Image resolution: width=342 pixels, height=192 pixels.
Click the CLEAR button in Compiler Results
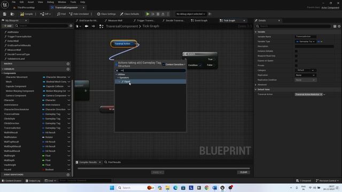coord(244,172)
